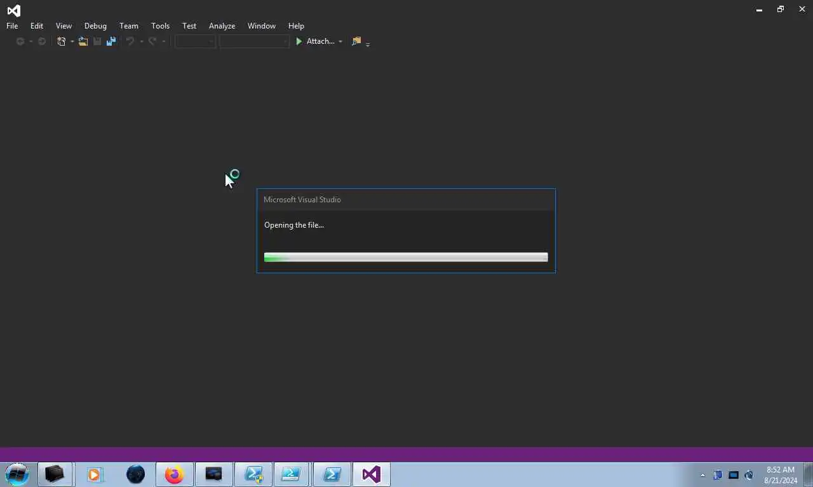Open the PowerShell shield taskbar icon
This screenshot has width=813, height=487.
click(x=253, y=474)
